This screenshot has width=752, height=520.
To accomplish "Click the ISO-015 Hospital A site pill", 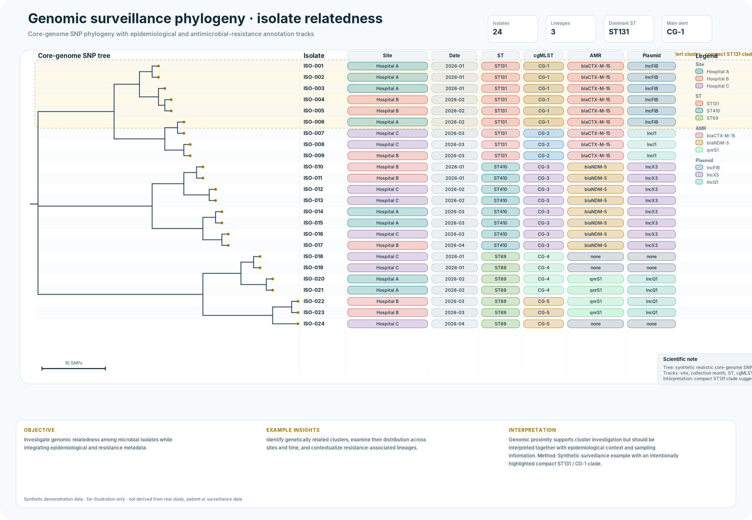I will [387, 223].
